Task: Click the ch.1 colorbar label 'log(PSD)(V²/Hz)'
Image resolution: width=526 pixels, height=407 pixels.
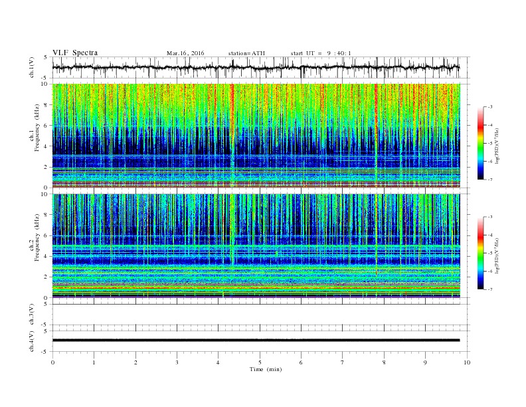Action: (497, 146)
